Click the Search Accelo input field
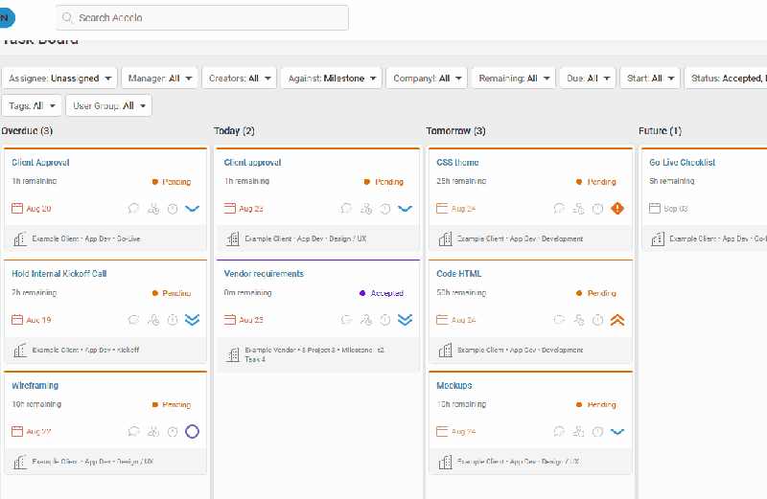The image size is (767, 499). click(202, 17)
